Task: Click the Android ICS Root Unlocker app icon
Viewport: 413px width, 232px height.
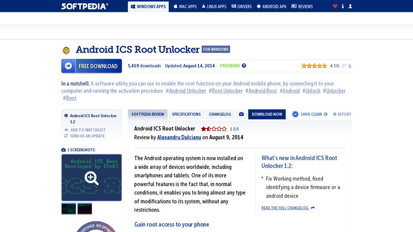Action: point(66,50)
